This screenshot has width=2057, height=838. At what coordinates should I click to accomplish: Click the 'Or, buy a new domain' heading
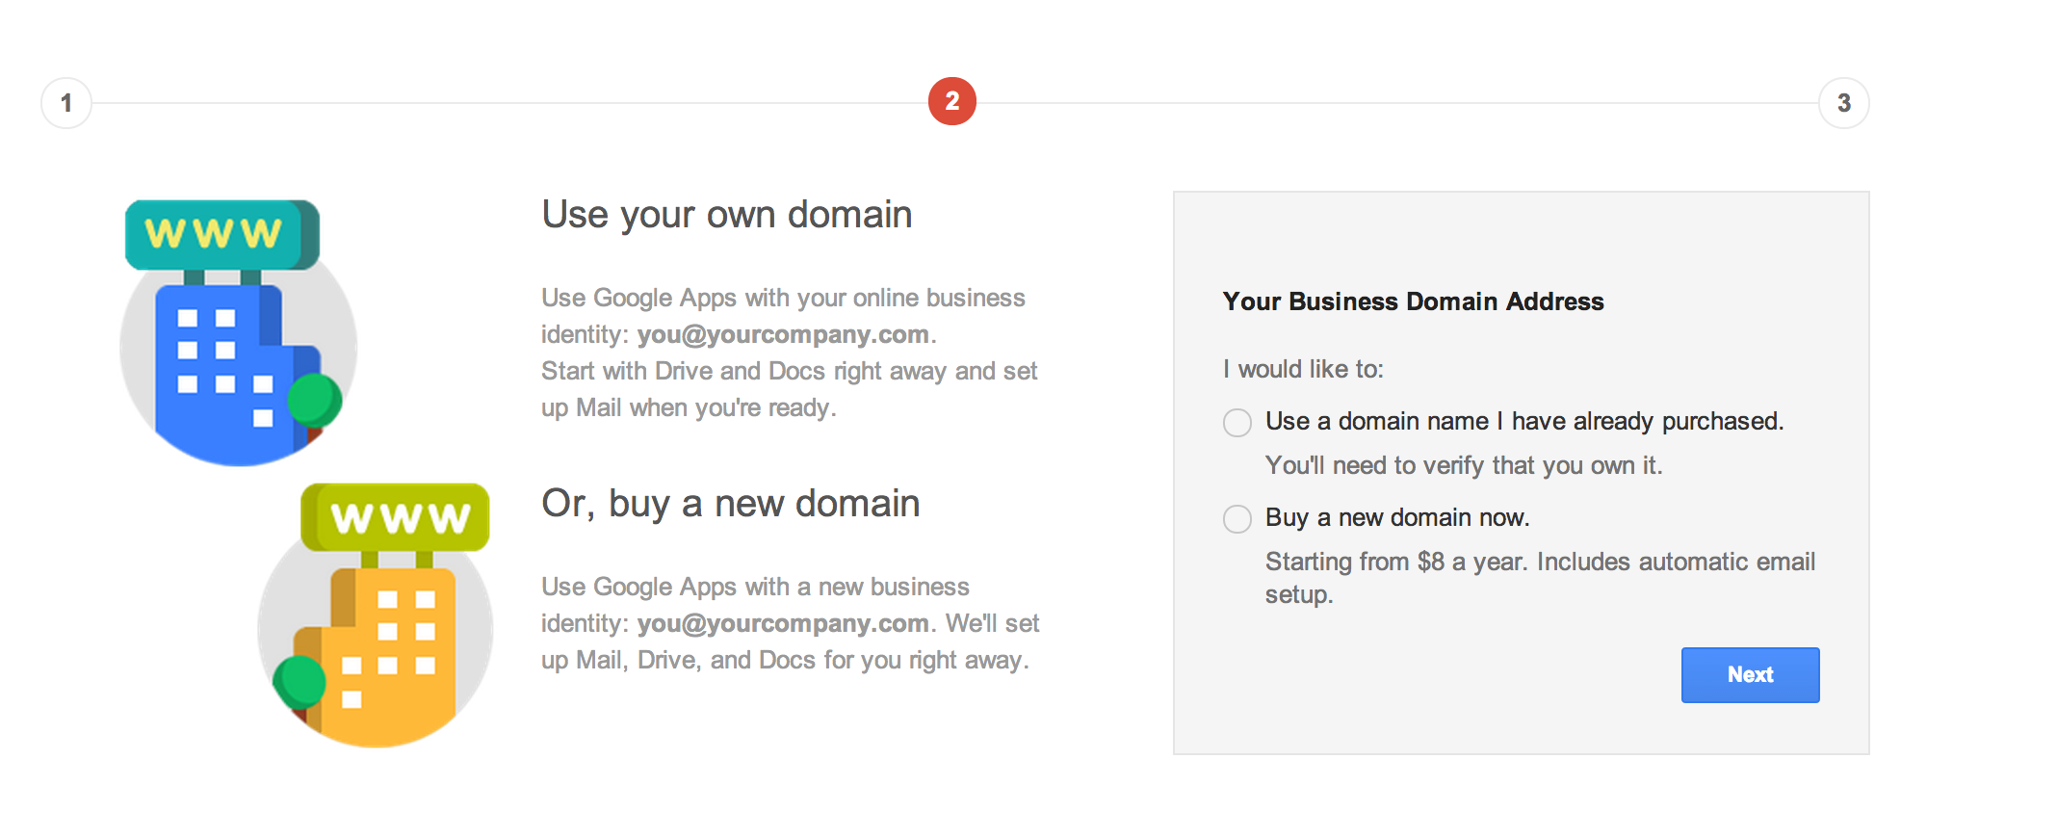(731, 504)
